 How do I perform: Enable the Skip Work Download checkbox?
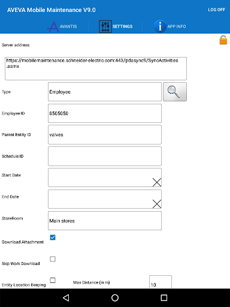[x=53, y=259]
